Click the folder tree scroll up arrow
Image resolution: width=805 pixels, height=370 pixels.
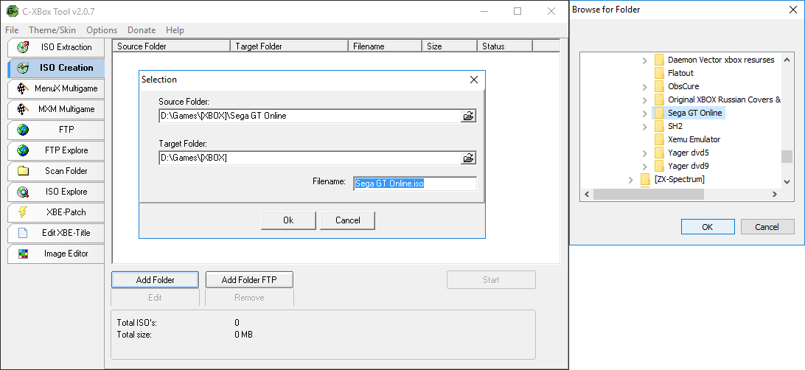click(787, 60)
